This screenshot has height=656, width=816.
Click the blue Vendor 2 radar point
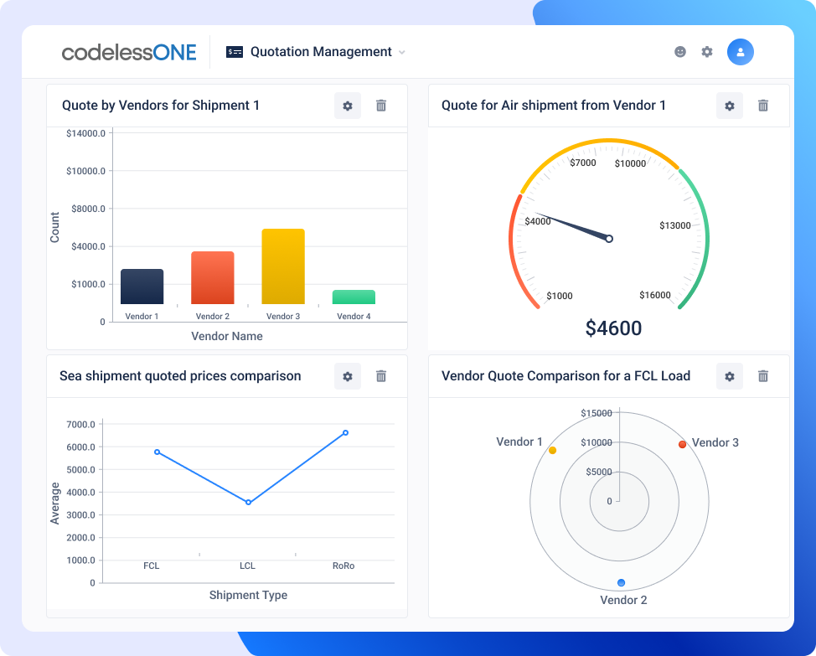pos(621,582)
